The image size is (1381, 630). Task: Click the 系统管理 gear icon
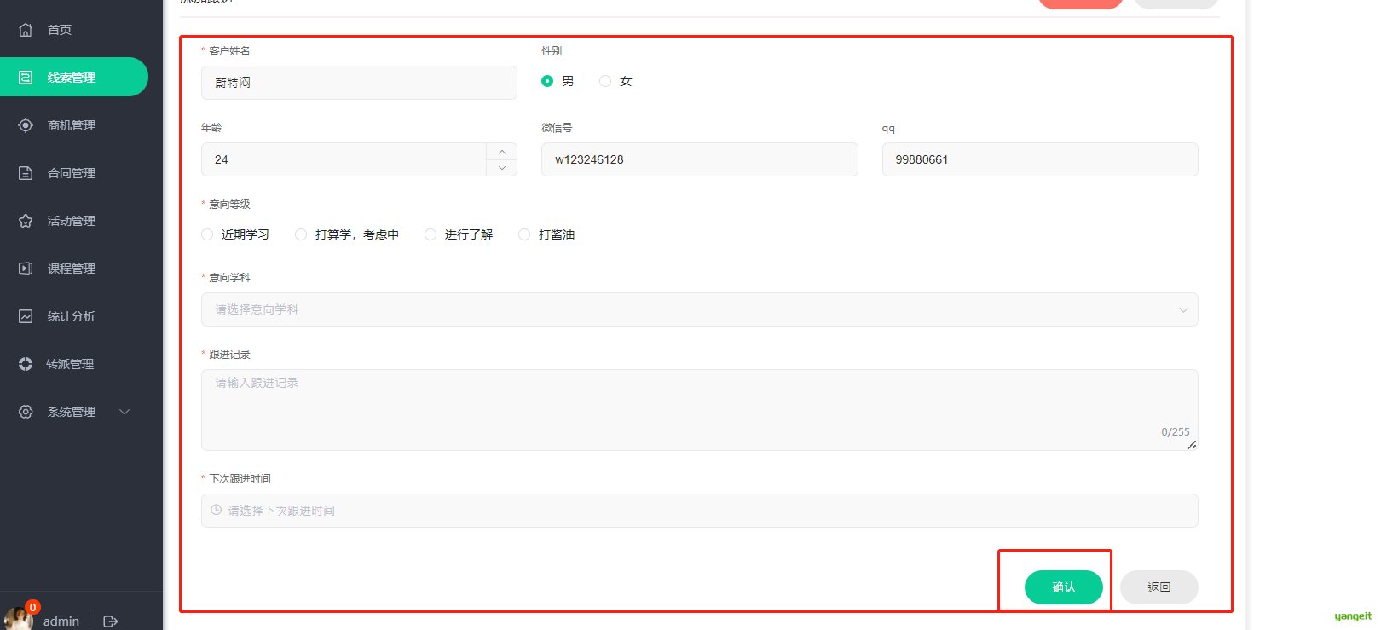[x=26, y=412]
